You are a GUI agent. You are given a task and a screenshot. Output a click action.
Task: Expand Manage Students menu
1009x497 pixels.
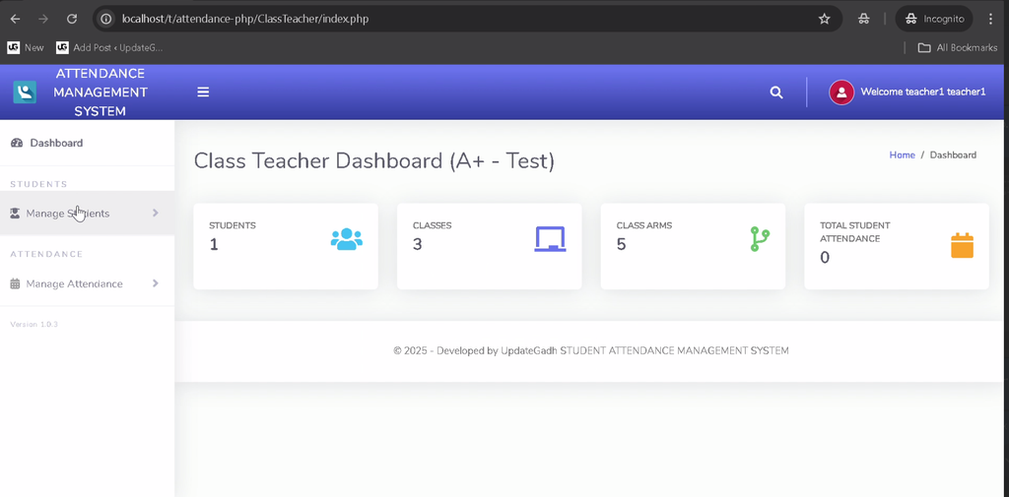[x=87, y=213]
